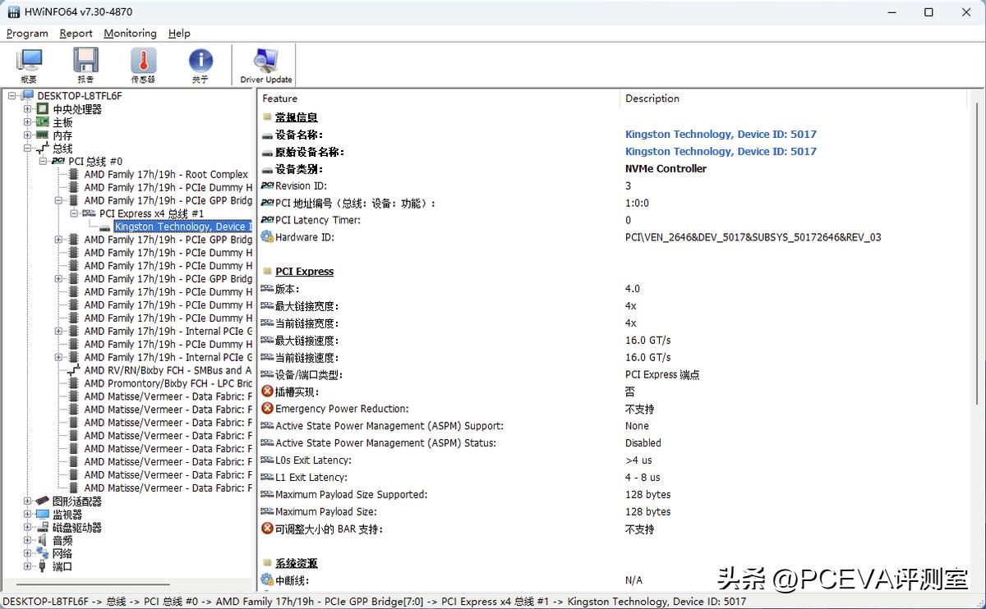
Task: Open the Monitoring menu
Action: tap(129, 33)
